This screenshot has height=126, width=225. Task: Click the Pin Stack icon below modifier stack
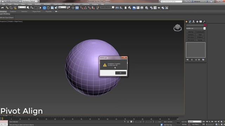point(187,60)
